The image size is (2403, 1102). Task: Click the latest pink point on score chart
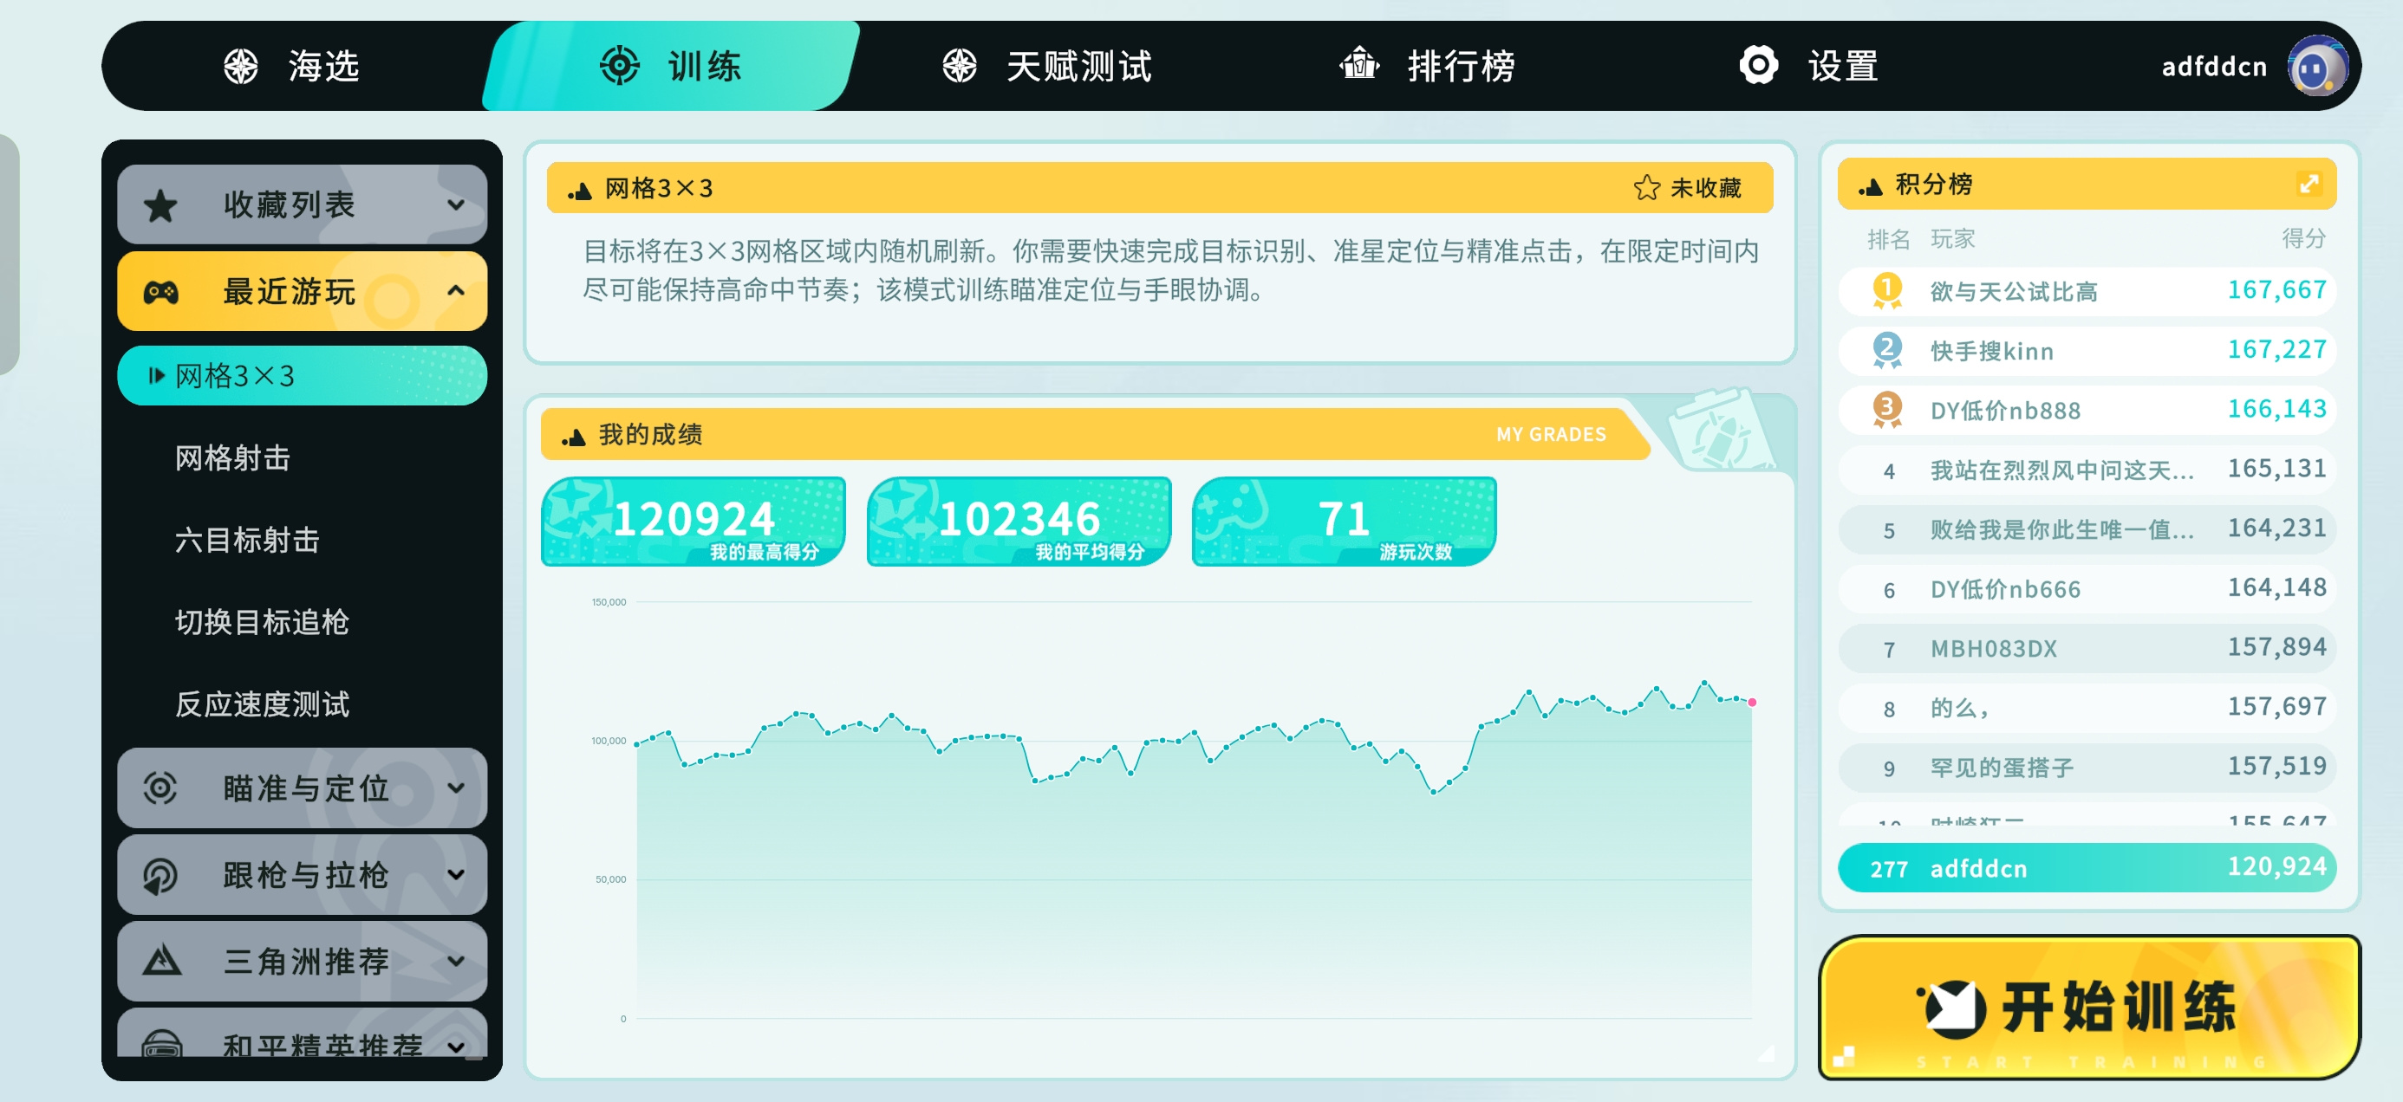1752,702
